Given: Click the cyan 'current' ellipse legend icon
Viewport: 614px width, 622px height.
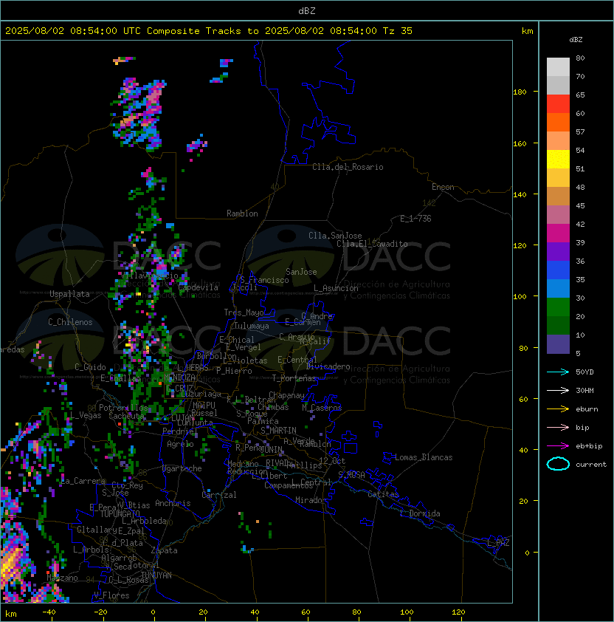Looking at the screenshot, I should click(x=558, y=464).
